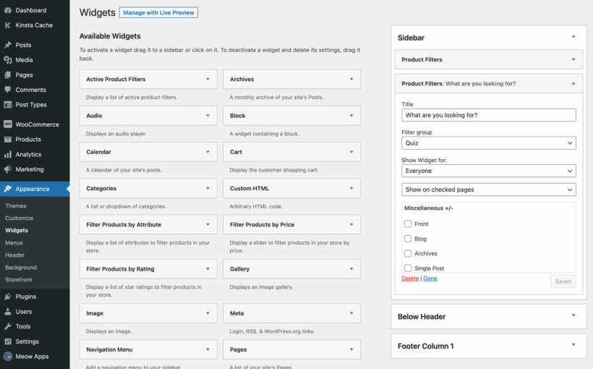Open WooCommerce via its Woo icon

click(7, 124)
